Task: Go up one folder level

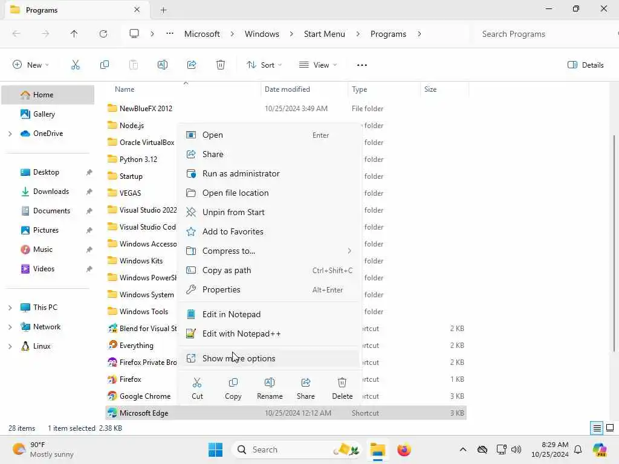Action: (74, 34)
